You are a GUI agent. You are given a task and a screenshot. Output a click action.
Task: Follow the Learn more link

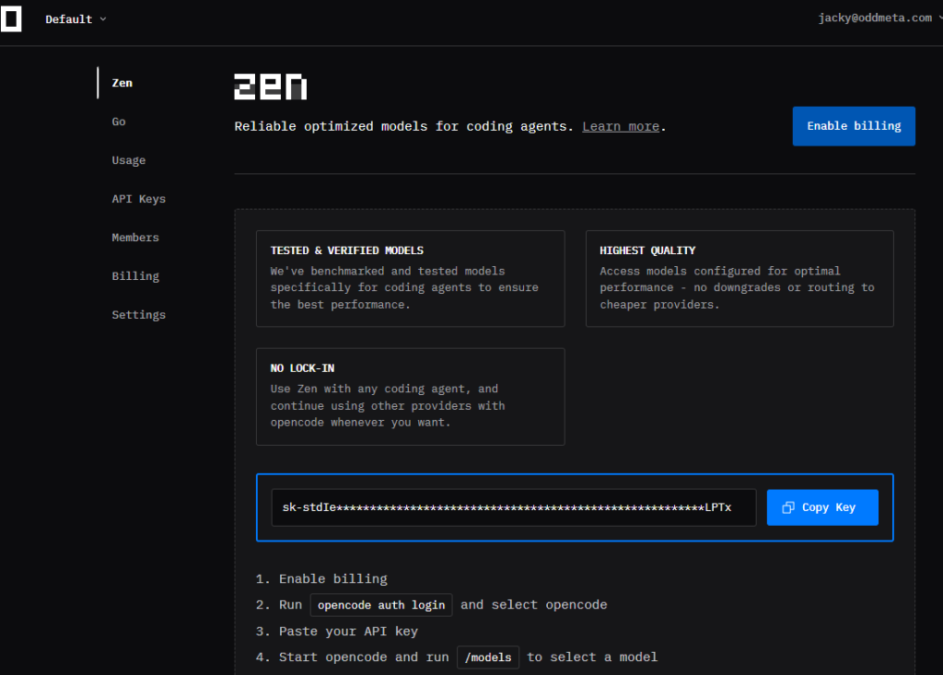click(x=621, y=126)
